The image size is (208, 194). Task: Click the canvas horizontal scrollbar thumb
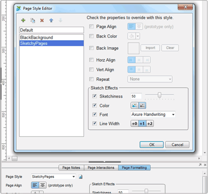coord(15,159)
